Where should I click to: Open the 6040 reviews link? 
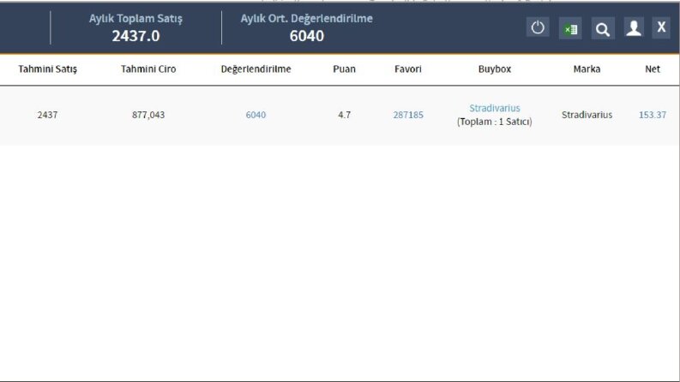click(256, 115)
